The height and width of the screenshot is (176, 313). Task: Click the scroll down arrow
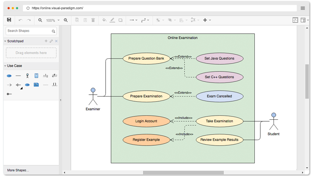coord(307,168)
